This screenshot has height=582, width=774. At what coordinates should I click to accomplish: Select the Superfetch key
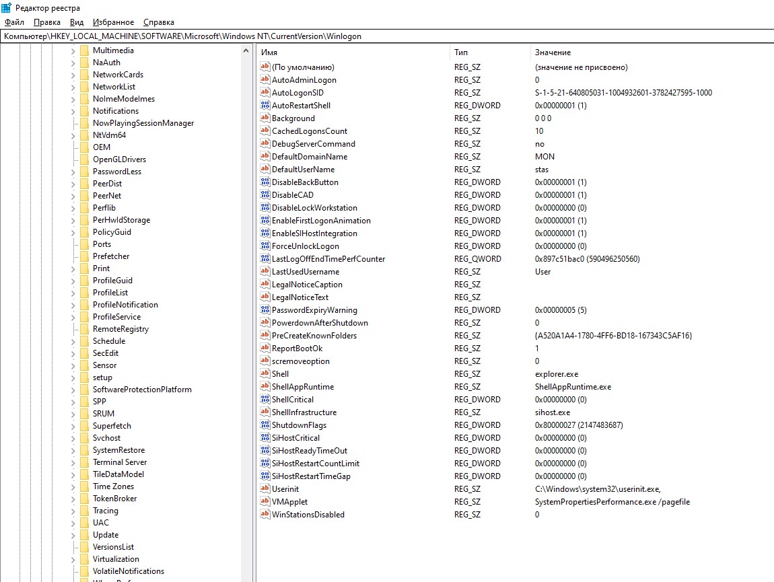point(112,426)
